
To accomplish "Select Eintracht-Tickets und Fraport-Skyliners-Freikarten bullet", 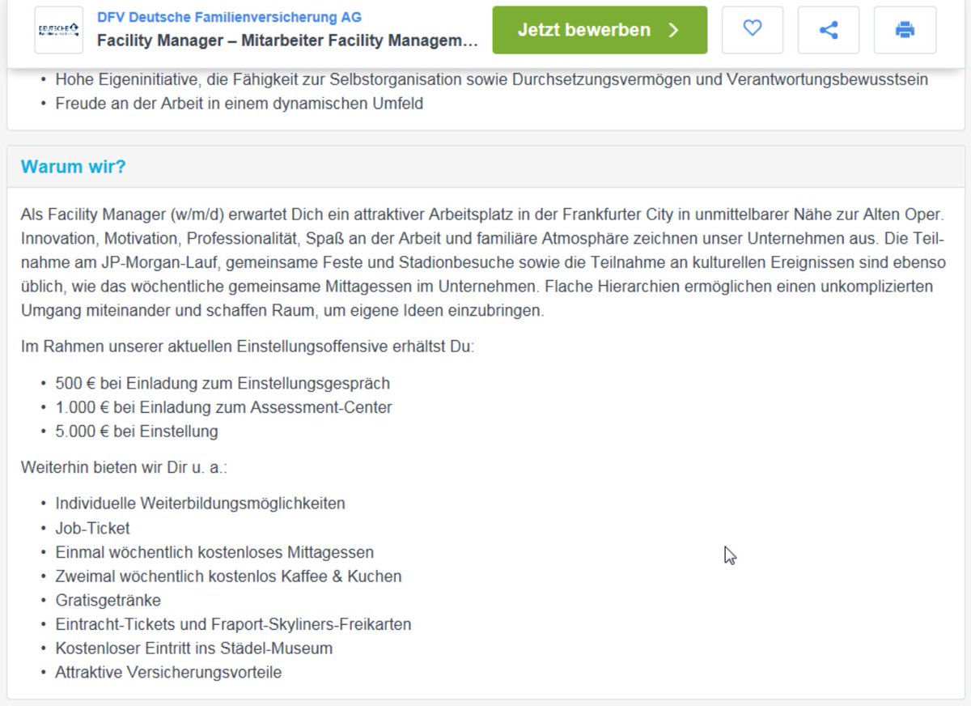I will pos(233,624).
